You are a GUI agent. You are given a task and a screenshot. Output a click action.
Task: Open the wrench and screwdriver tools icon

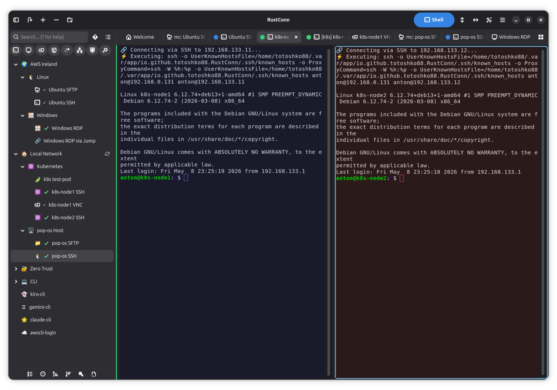[x=489, y=20]
